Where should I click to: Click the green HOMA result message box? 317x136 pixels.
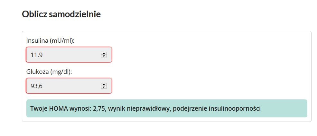coord(283,108)
